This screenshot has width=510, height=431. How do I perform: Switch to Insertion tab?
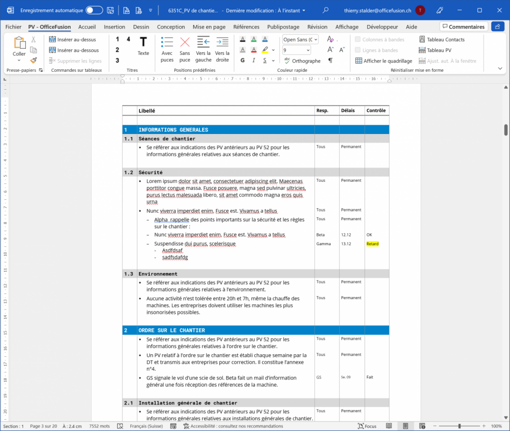click(115, 27)
